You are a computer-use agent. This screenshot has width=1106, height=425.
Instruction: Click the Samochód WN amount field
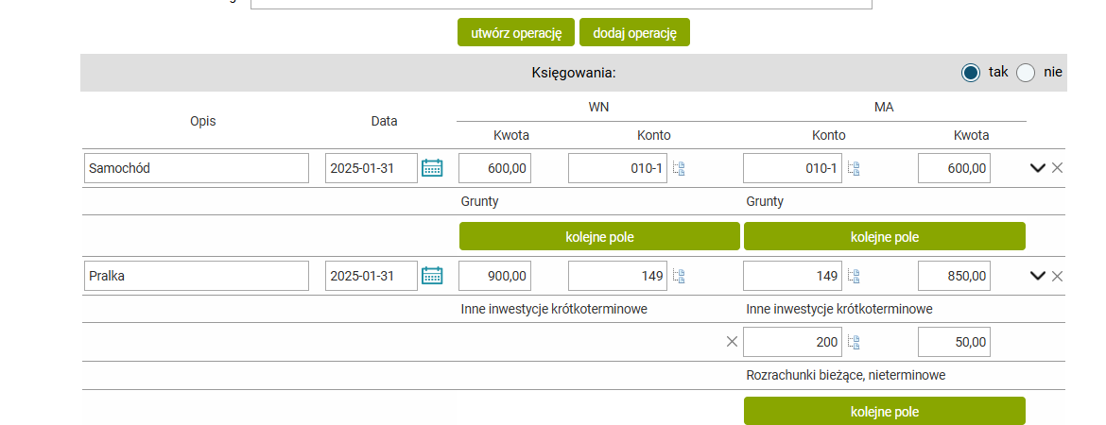pyautogui.click(x=495, y=168)
